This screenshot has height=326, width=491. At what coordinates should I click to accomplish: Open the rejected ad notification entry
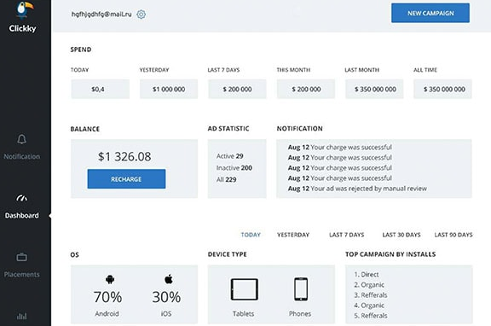pos(357,189)
